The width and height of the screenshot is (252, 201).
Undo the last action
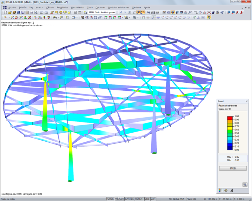pyautogui.click(x=42, y=12)
